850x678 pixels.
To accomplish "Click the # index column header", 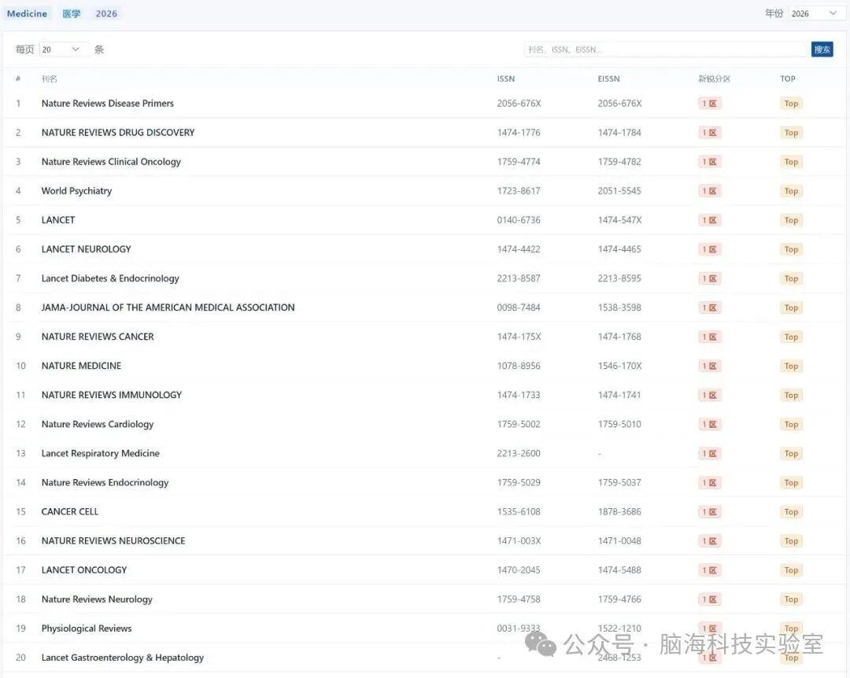I will [x=18, y=79].
